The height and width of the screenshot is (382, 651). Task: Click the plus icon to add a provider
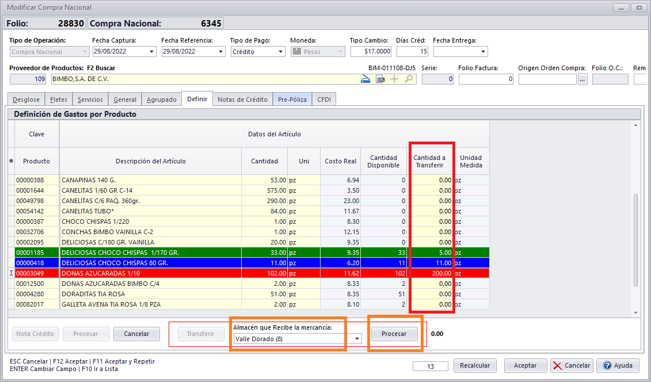pyautogui.click(x=394, y=79)
